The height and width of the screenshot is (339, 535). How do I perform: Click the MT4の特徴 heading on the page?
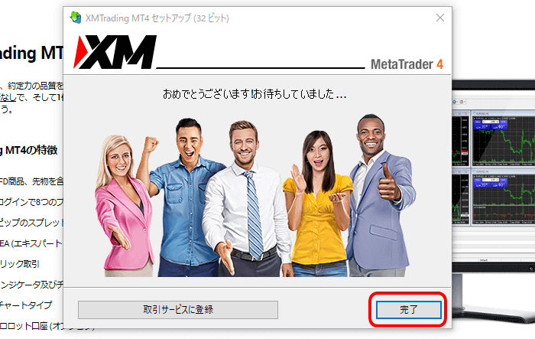click(x=31, y=150)
